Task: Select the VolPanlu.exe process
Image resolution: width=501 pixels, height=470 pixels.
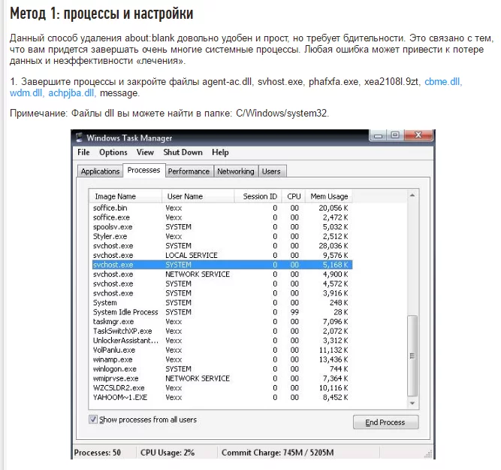Action: [x=221, y=350]
